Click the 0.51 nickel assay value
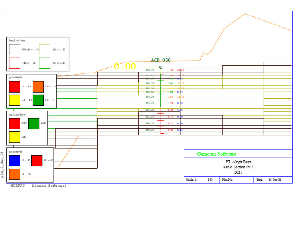 [170, 124]
